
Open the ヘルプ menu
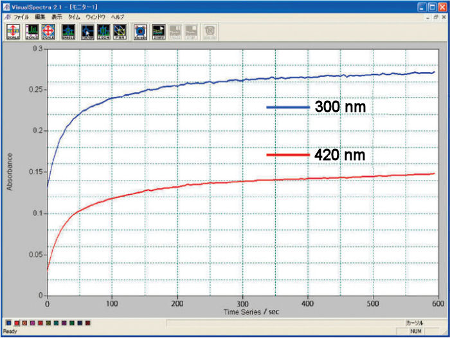point(118,16)
